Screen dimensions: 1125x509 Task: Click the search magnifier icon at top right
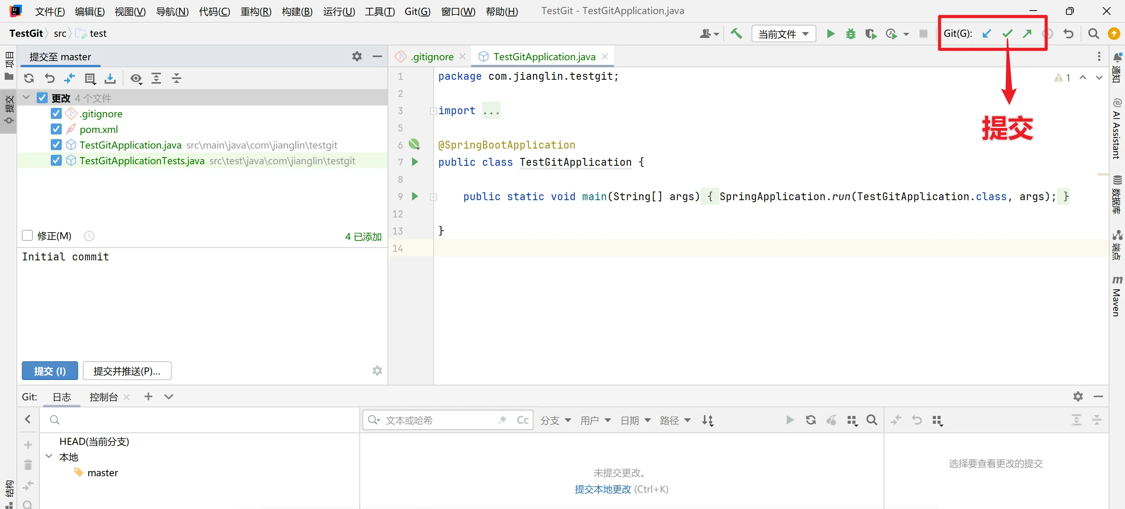tap(1093, 34)
